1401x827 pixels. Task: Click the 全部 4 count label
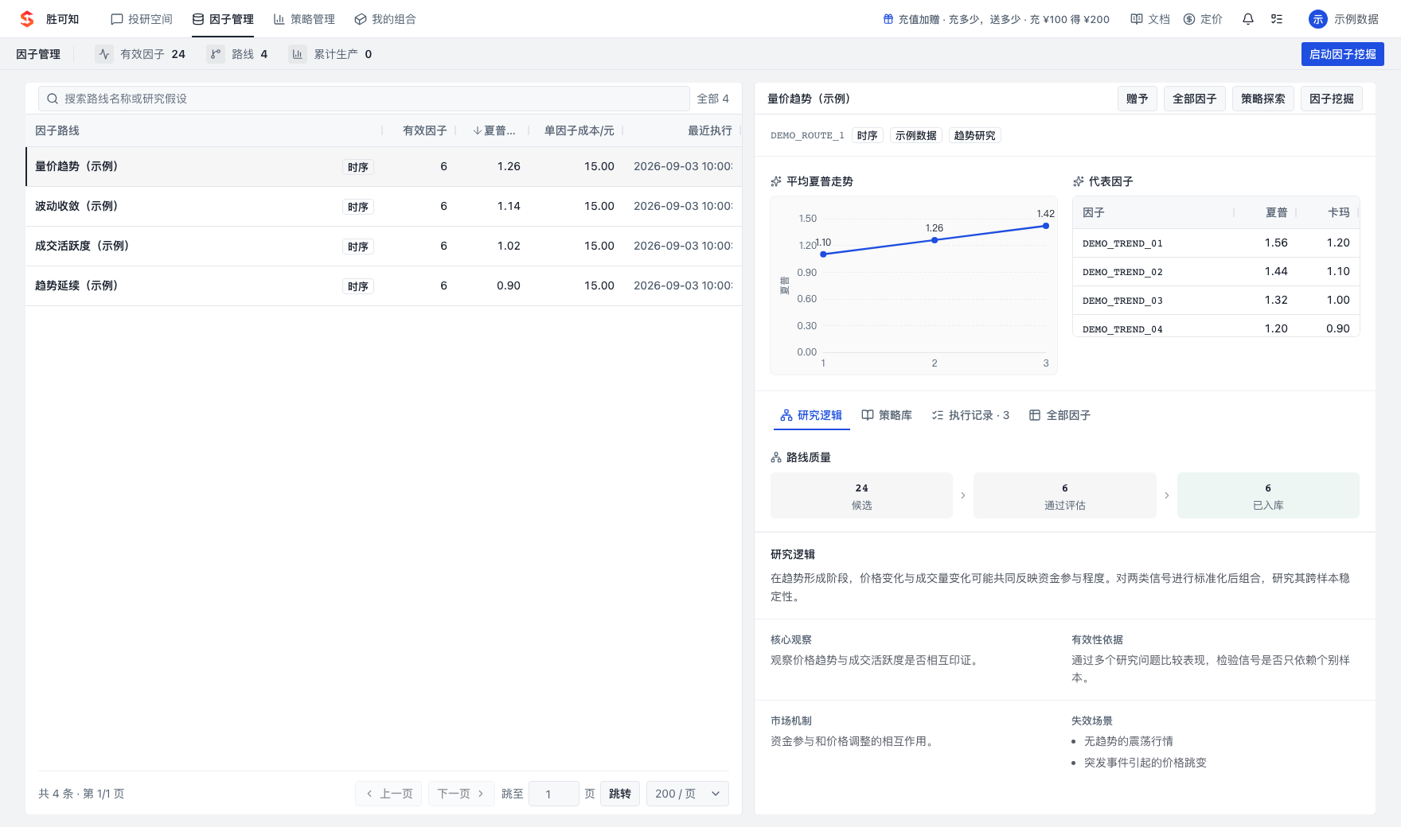click(x=712, y=99)
